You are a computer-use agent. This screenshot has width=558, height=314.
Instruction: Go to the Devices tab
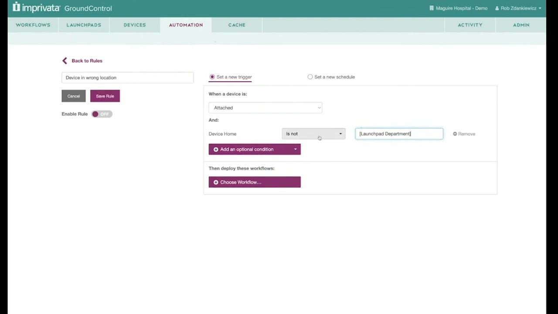coord(135,25)
